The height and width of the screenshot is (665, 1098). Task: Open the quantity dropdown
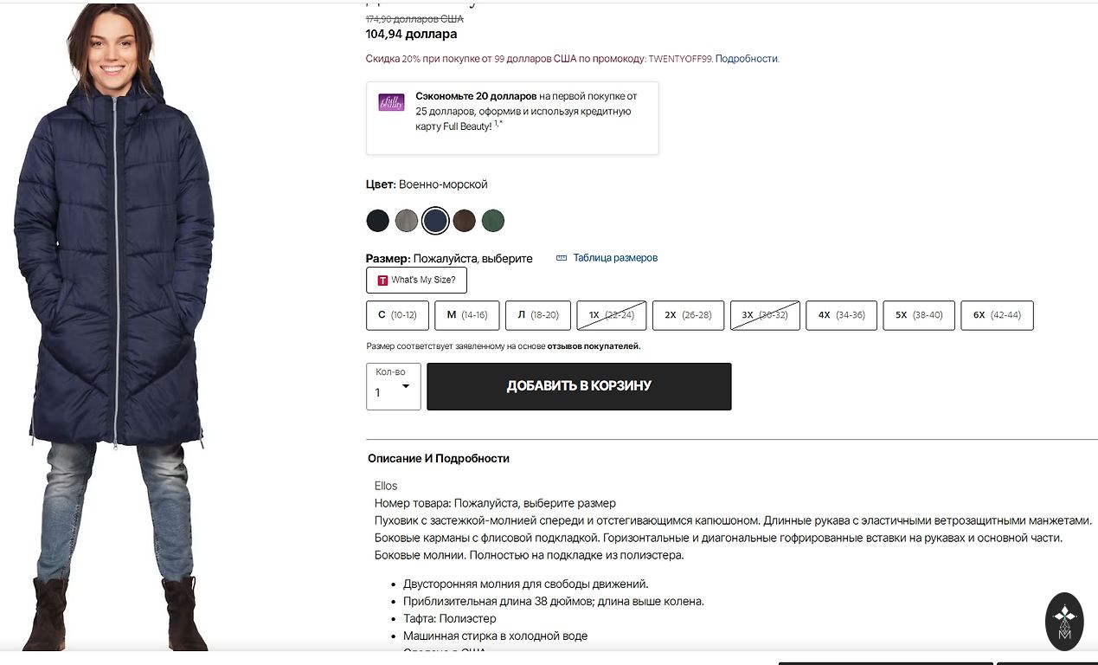(394, 386)
